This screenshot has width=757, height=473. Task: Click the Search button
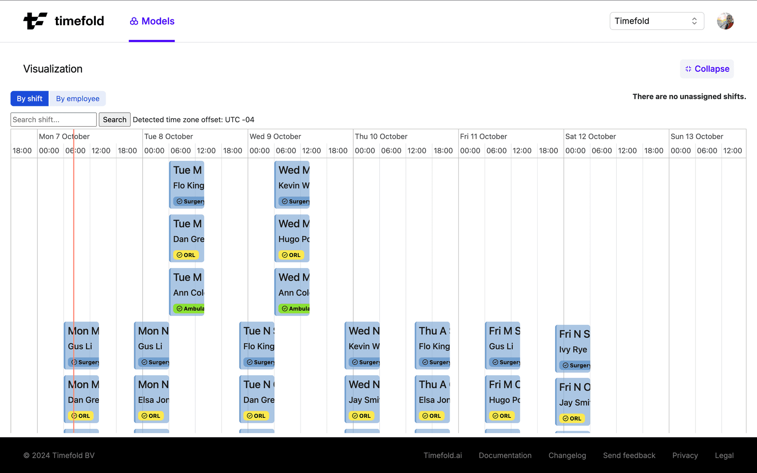pos(114,119)
